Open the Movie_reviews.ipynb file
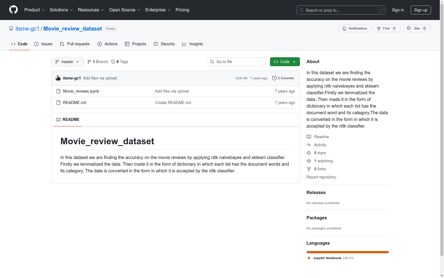This screenshot has width=444, height=278. click(x=81, y=91)
